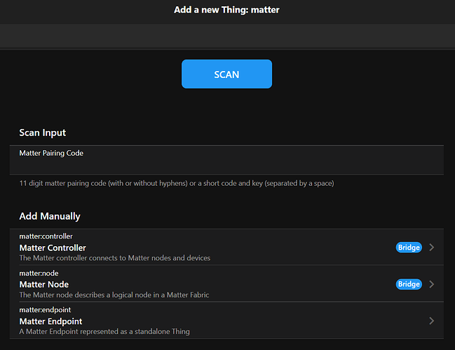Viewport: 455px width, 350px height.
Task: Expand Matter Node via its right chevron
Action: (x=431, y=284)
